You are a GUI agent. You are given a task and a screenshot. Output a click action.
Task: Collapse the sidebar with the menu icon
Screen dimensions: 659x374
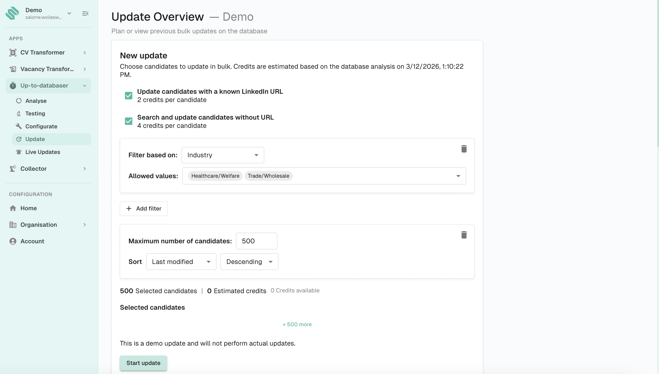point(85,13)
